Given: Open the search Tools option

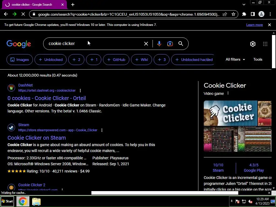Looking at the screenshot, I should click(x=258, y=60).
